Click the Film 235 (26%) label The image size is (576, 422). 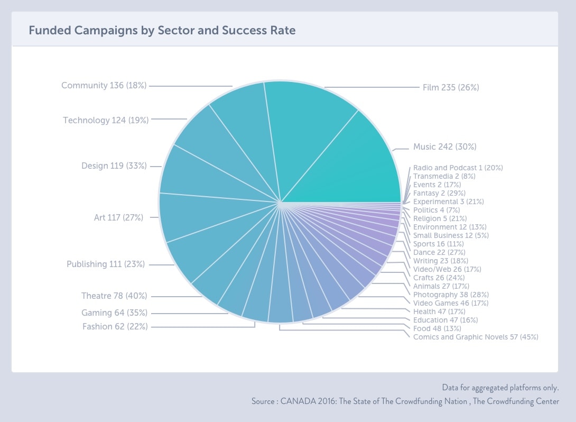(451, 88)
